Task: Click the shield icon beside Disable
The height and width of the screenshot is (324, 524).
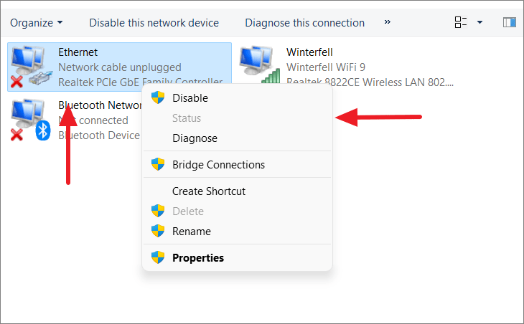Action: coord(158,97)
